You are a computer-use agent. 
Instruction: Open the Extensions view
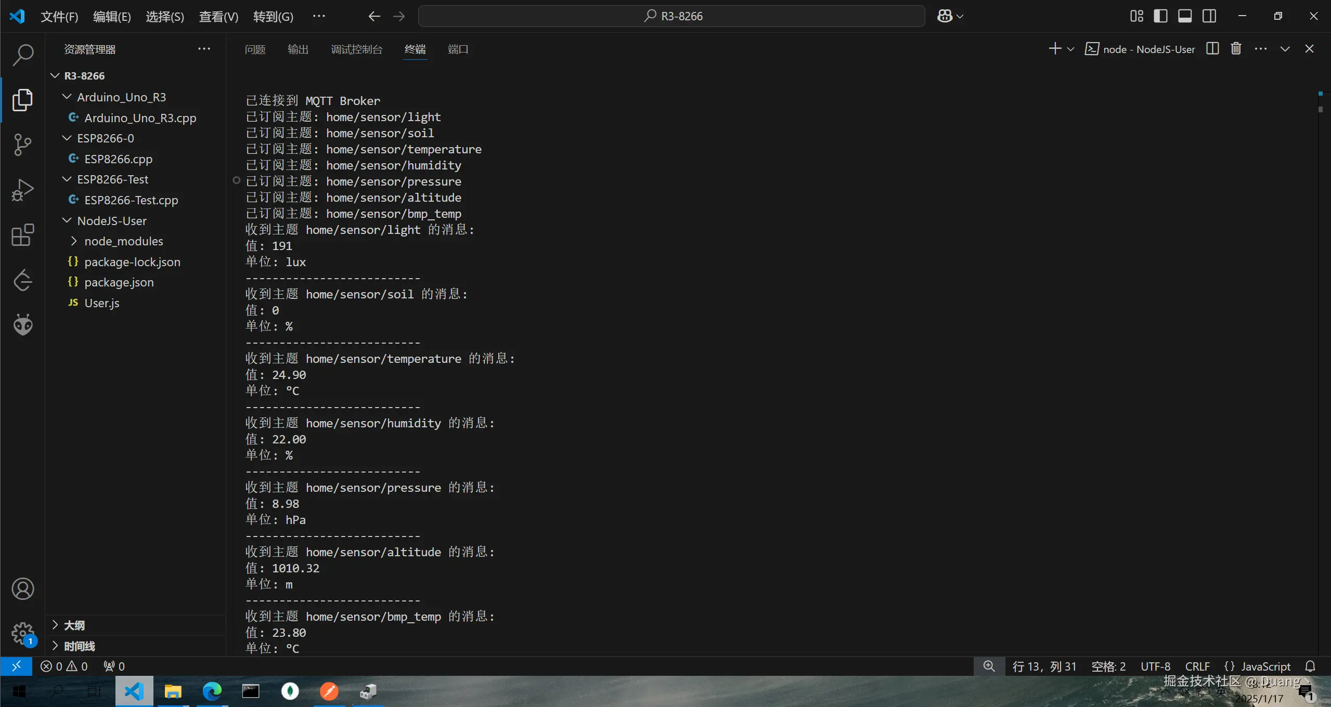click(23, 235)
